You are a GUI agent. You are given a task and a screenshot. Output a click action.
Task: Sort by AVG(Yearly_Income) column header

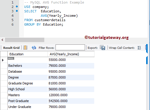[x=71, y=54]
